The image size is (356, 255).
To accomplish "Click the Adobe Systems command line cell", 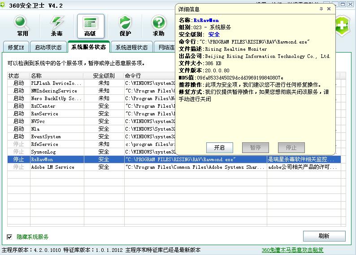I will (x=195, y=167).
